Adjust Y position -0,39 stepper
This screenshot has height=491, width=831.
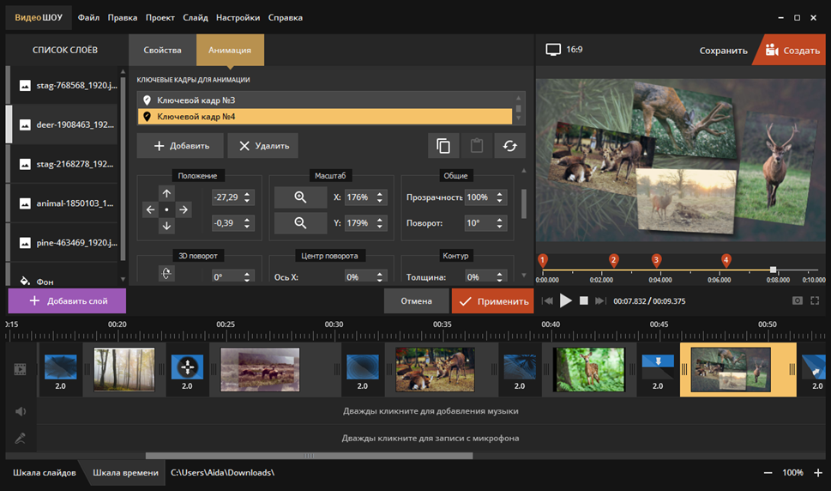(x=247, y=223)
